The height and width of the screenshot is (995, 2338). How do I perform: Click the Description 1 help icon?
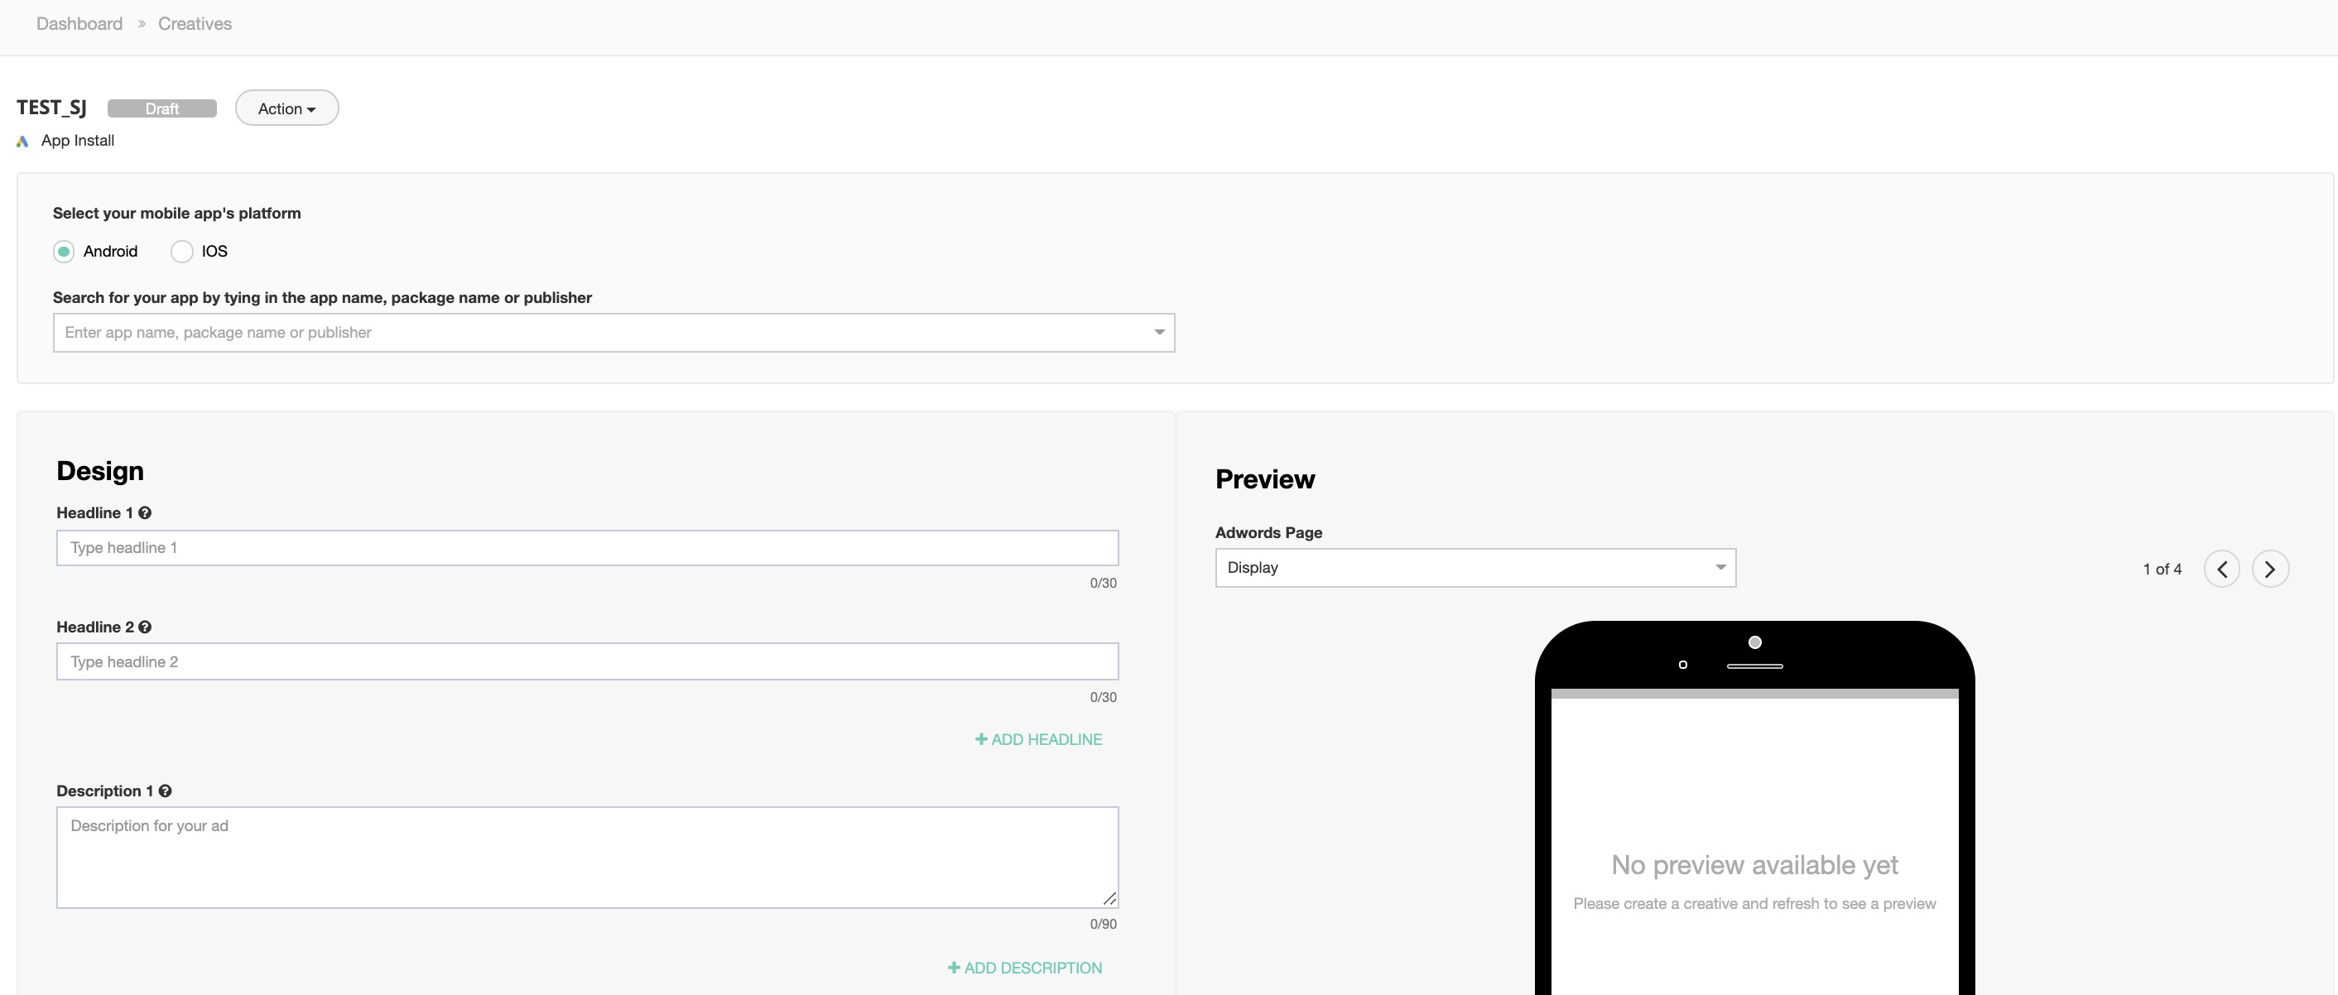pyautogui.click(x=166, y=791)
